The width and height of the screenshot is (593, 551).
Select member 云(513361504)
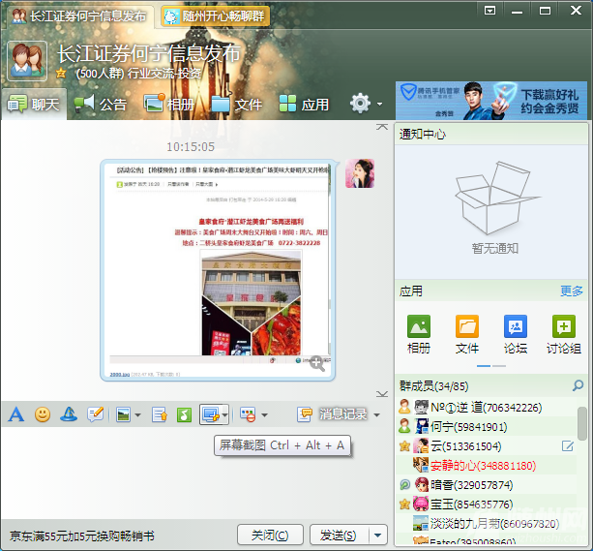[x=488, y=446]
